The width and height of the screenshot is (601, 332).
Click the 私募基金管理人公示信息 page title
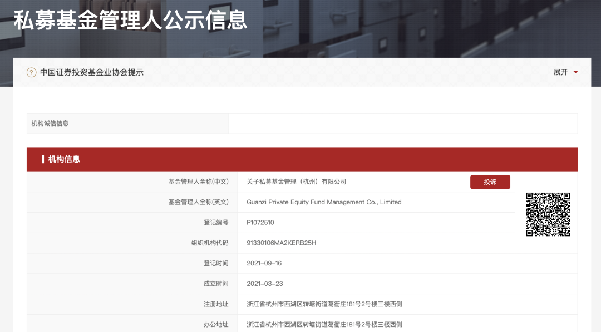pyautogui.click(x=131, y=21)
